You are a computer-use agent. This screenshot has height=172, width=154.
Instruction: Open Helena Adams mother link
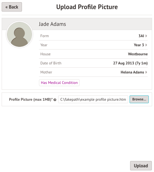tap(132, 72)
